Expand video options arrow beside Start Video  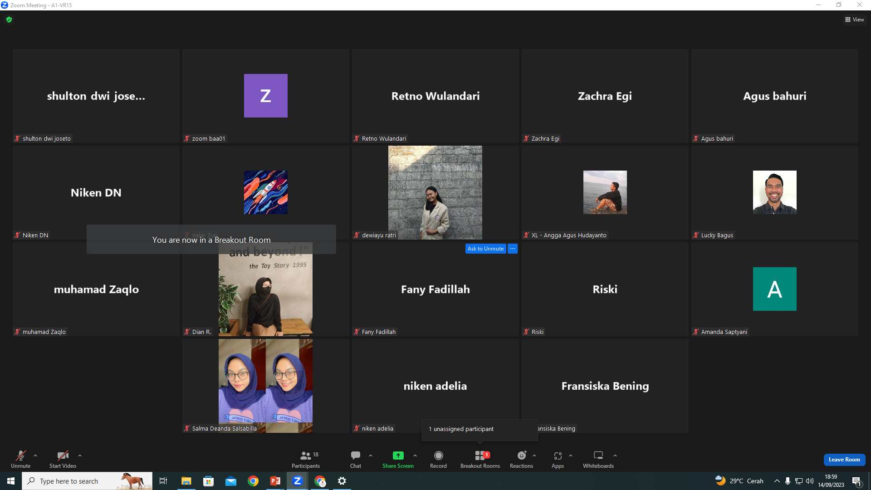(80, 456)
